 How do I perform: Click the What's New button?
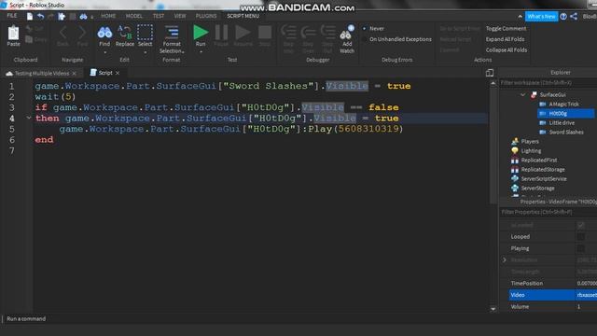pos(541,17)
